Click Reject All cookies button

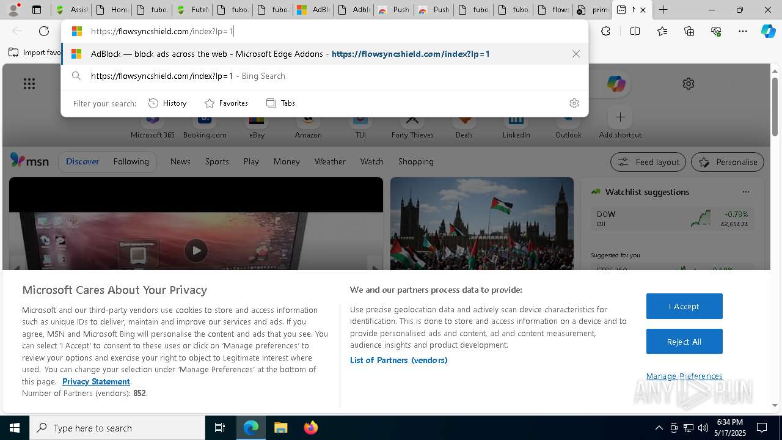(684, 342)
